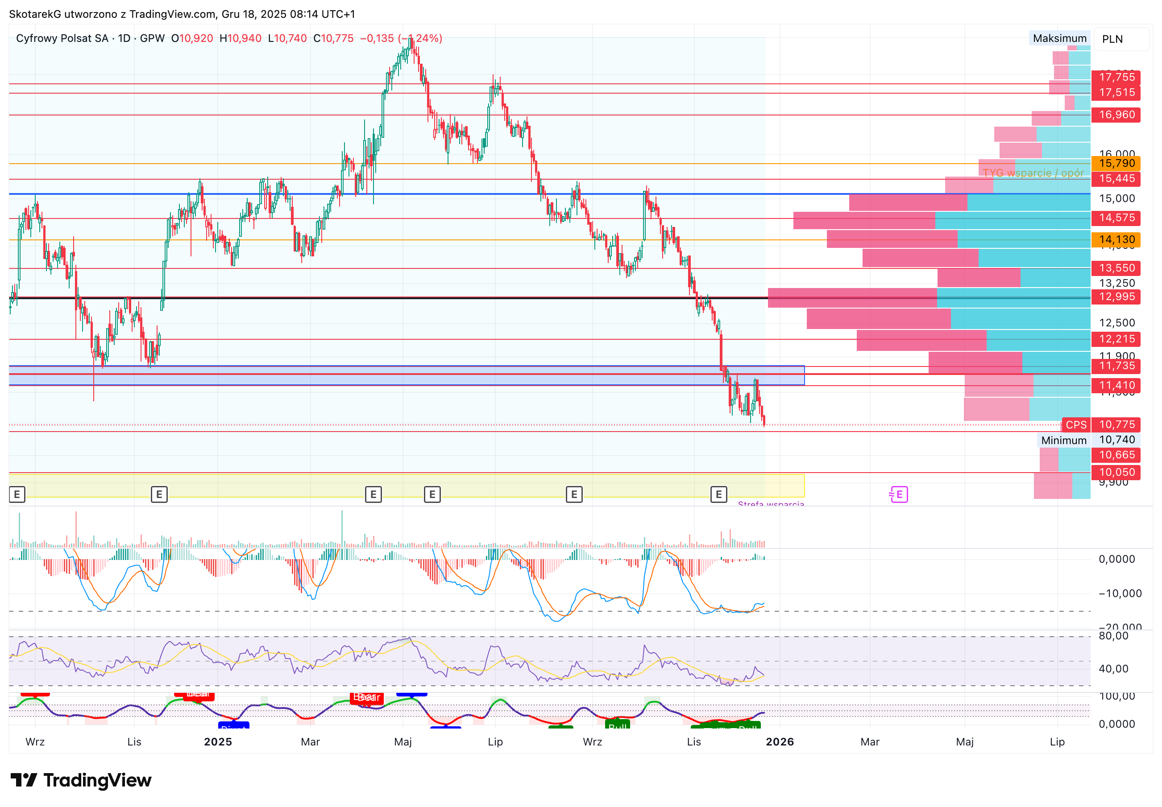Viewport: 1162px width, 807px height.
Task: Click the 10,050 red price level label
Action: [x=1116, y=473]
